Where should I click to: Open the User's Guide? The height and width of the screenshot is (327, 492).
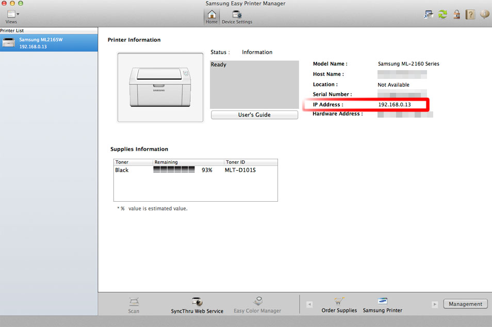click(254, 115)
